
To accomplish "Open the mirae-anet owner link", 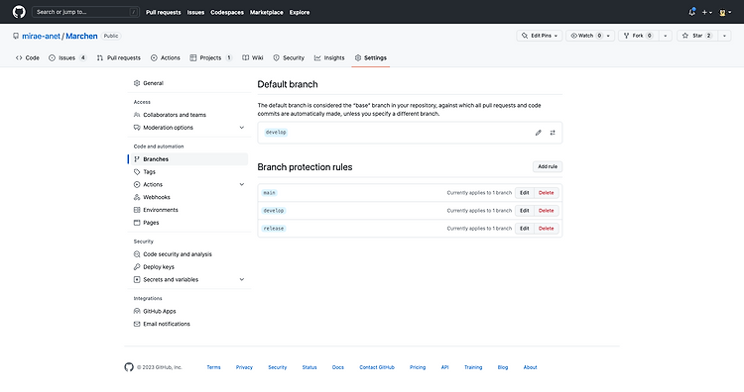I will click(x=41, y=36).
